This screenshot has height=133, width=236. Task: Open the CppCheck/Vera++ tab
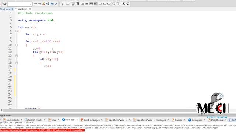click(117, 120)
